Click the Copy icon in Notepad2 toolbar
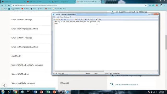Viewport: 167px width, 94px height. click(x=73, y=20)
